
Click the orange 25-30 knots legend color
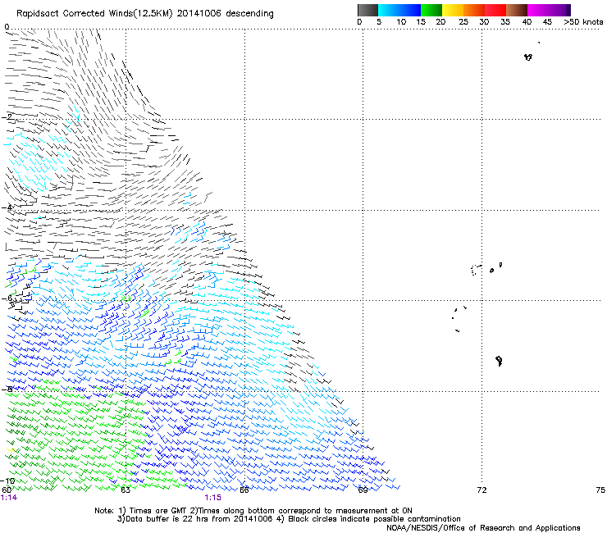(x=474, y=10)
